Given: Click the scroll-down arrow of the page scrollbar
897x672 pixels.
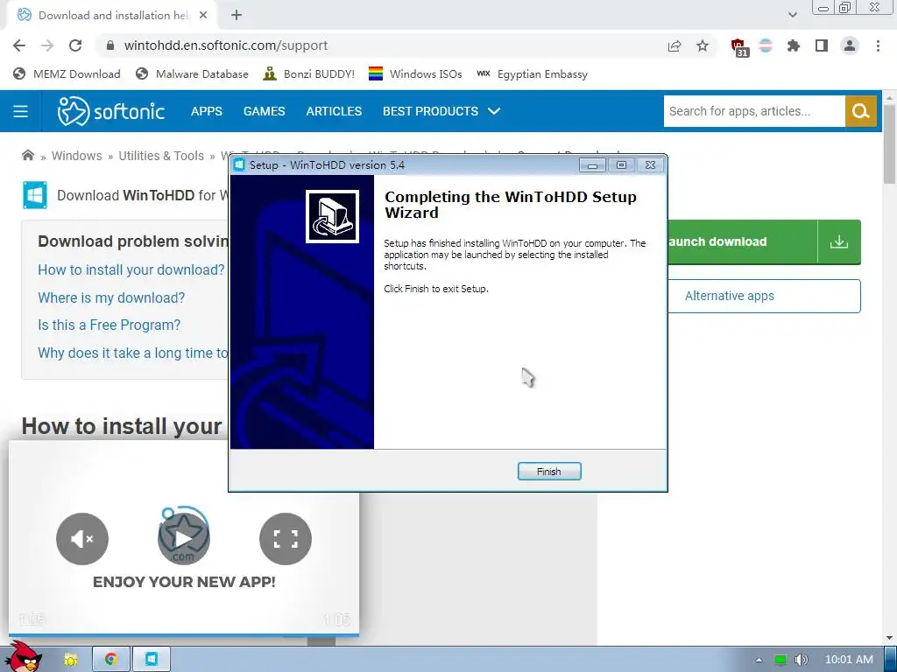Looking at the screenshot, I should (889, 638).
